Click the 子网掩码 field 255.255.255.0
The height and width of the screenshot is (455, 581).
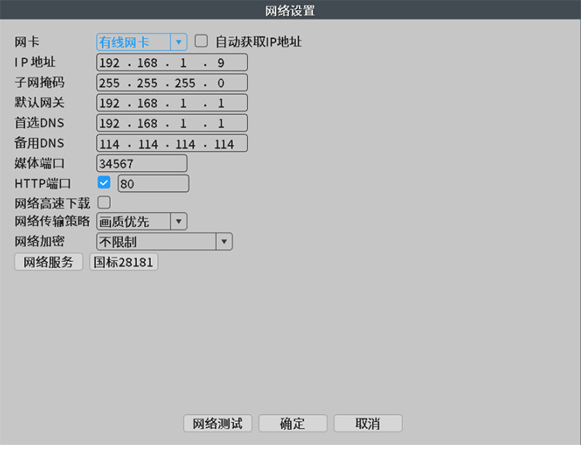(172, 83)
